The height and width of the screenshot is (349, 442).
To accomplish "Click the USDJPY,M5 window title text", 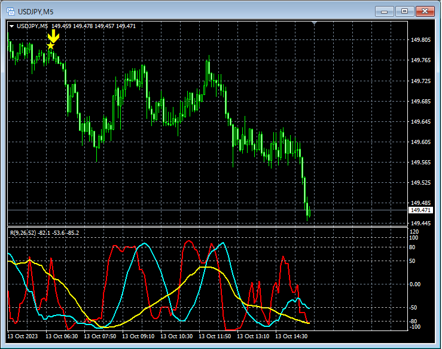I will [x=35, y=12].
